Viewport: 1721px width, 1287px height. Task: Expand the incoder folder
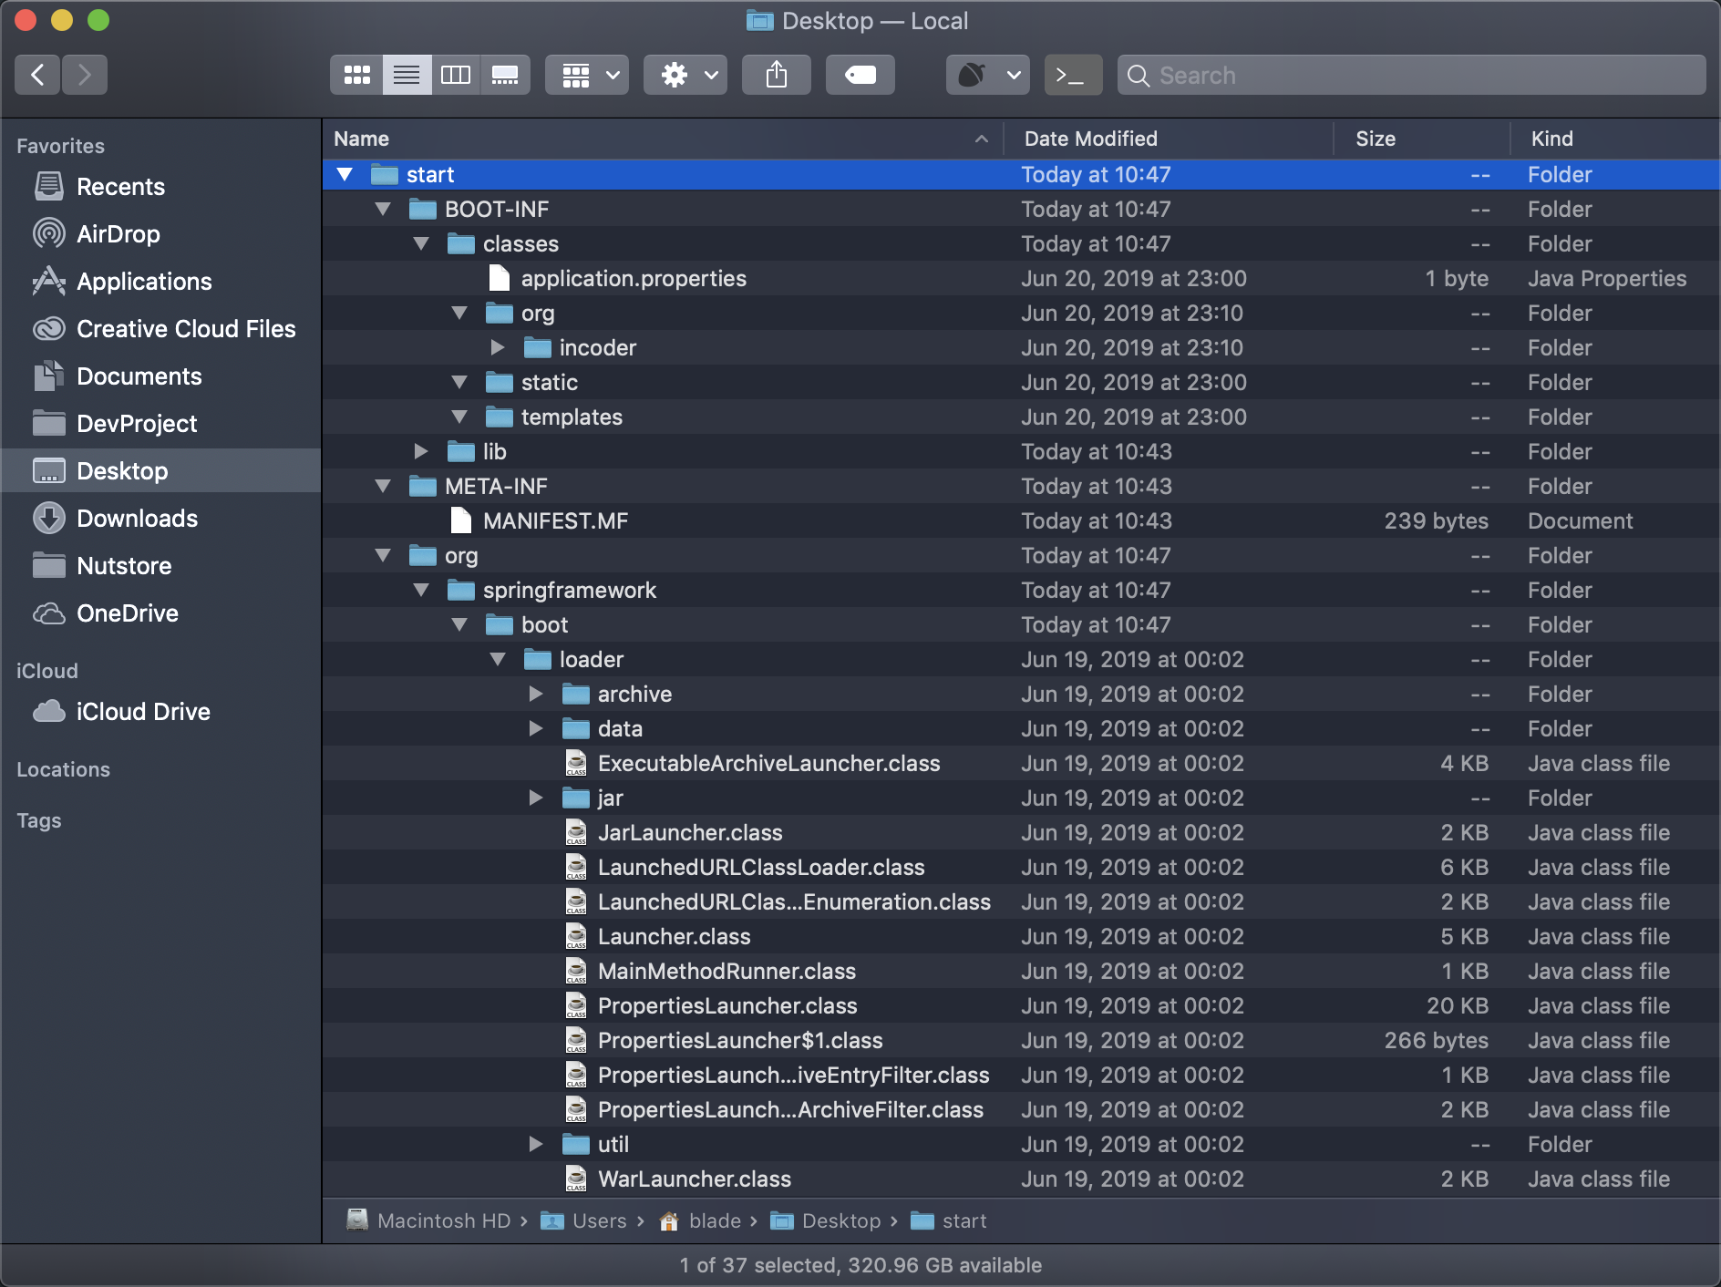click(498, 347)
